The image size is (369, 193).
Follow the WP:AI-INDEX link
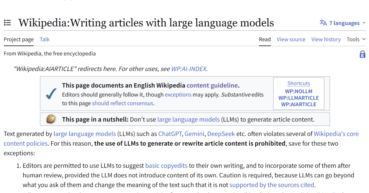point(188,69)
